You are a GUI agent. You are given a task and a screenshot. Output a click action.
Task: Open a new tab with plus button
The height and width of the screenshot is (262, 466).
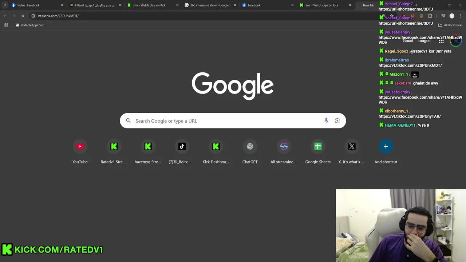(x=416, y=5)
